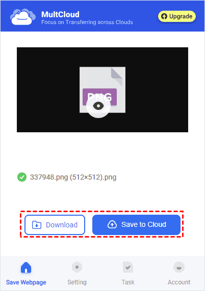Viewport: 205px width, 291px height.
Task: Click the Setting hexagon icon
Action: (x=77, y=267)
